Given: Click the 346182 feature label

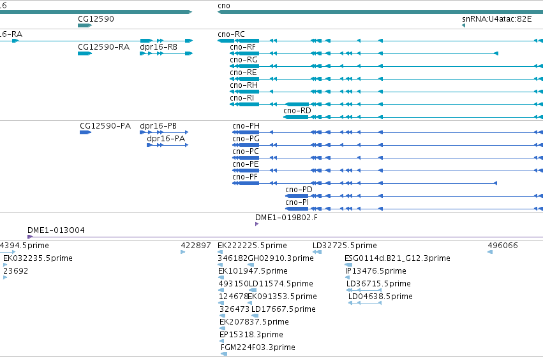Looking at the screenshot, I should tap(233, 258).
